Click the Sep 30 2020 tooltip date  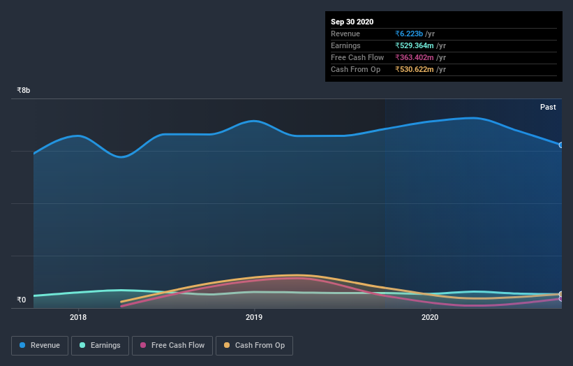[352, 22]
